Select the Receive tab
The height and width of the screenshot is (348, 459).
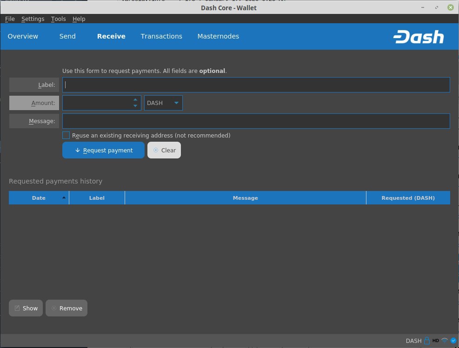click(x=111, y=36)
